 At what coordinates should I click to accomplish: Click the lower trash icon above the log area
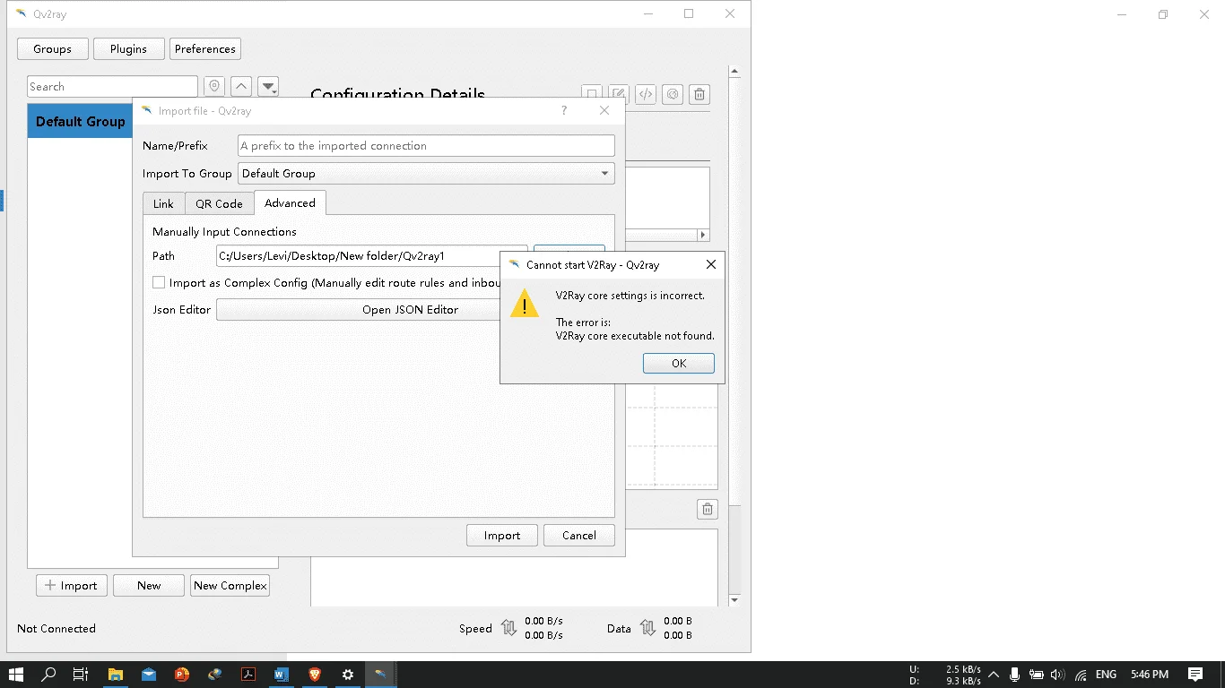click(x=708, y=509)
